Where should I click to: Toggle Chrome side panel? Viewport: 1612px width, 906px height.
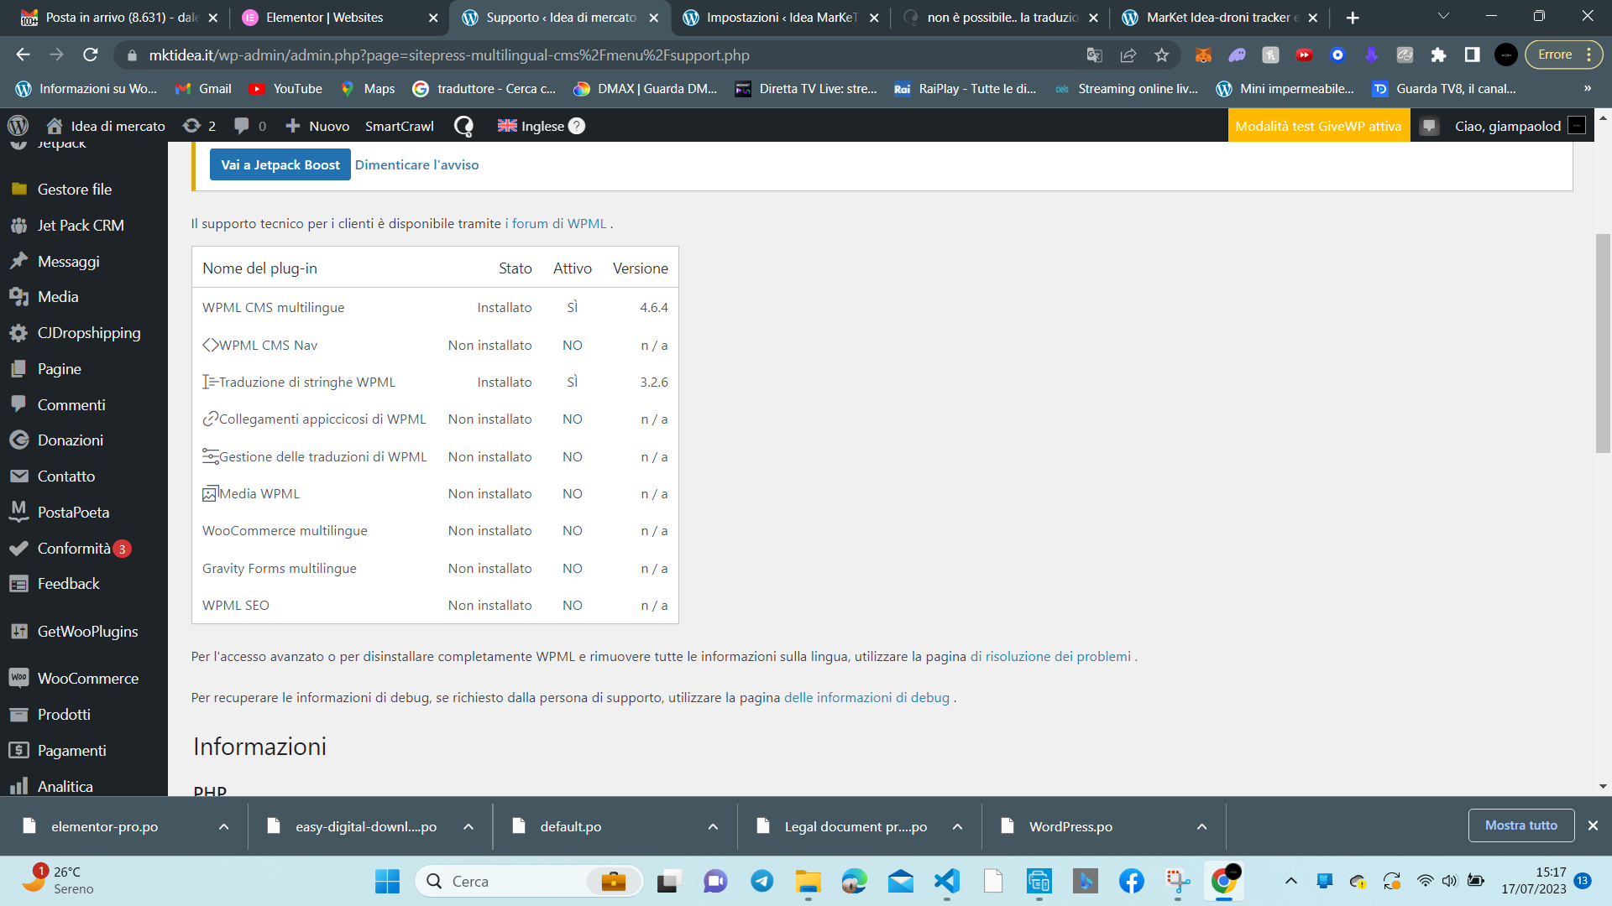pos(1473,55)
